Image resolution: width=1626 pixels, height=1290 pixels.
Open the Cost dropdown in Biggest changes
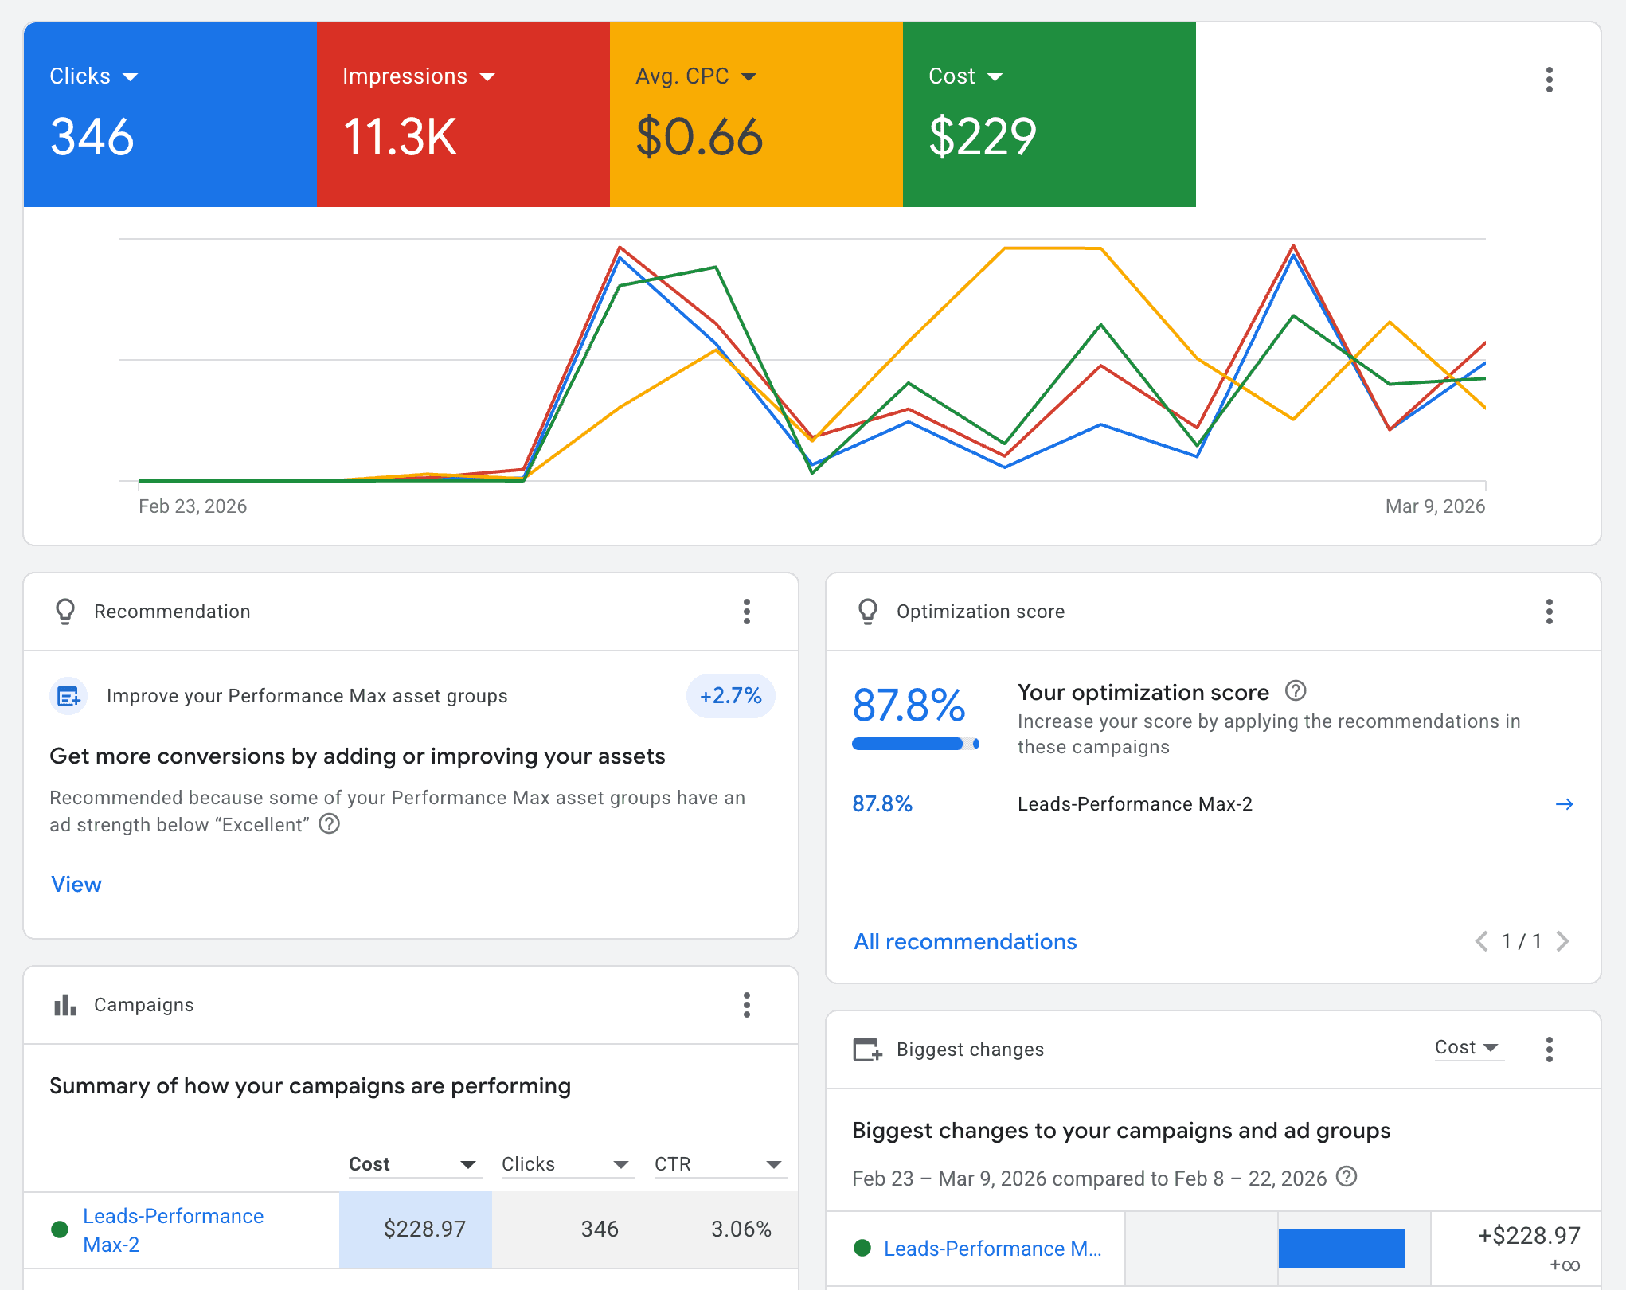pyautogui.click(x=1468, y=1047)
